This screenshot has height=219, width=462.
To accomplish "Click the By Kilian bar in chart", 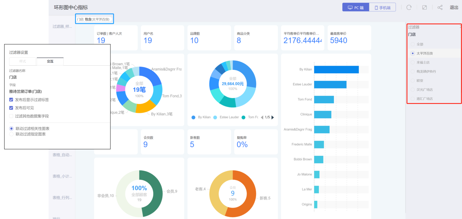I will click(x=336, y=70).
